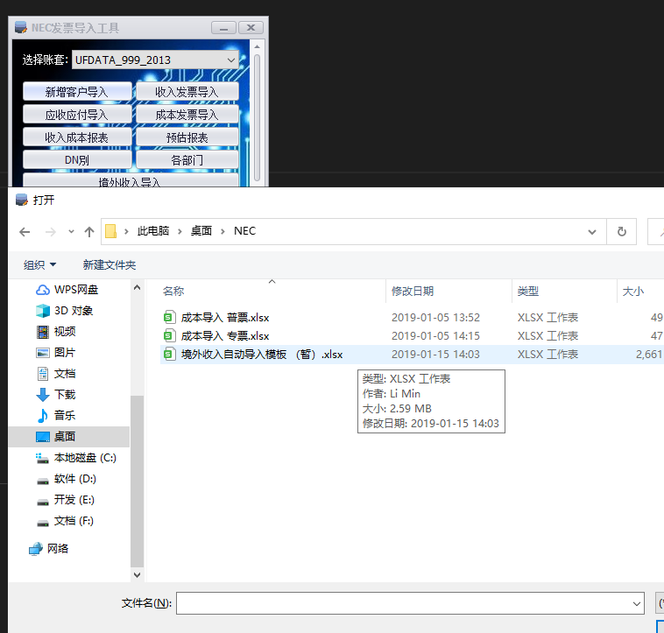Open 图片 folder in navigation pane
664x633 pixels.
click(x=56, y=353)
